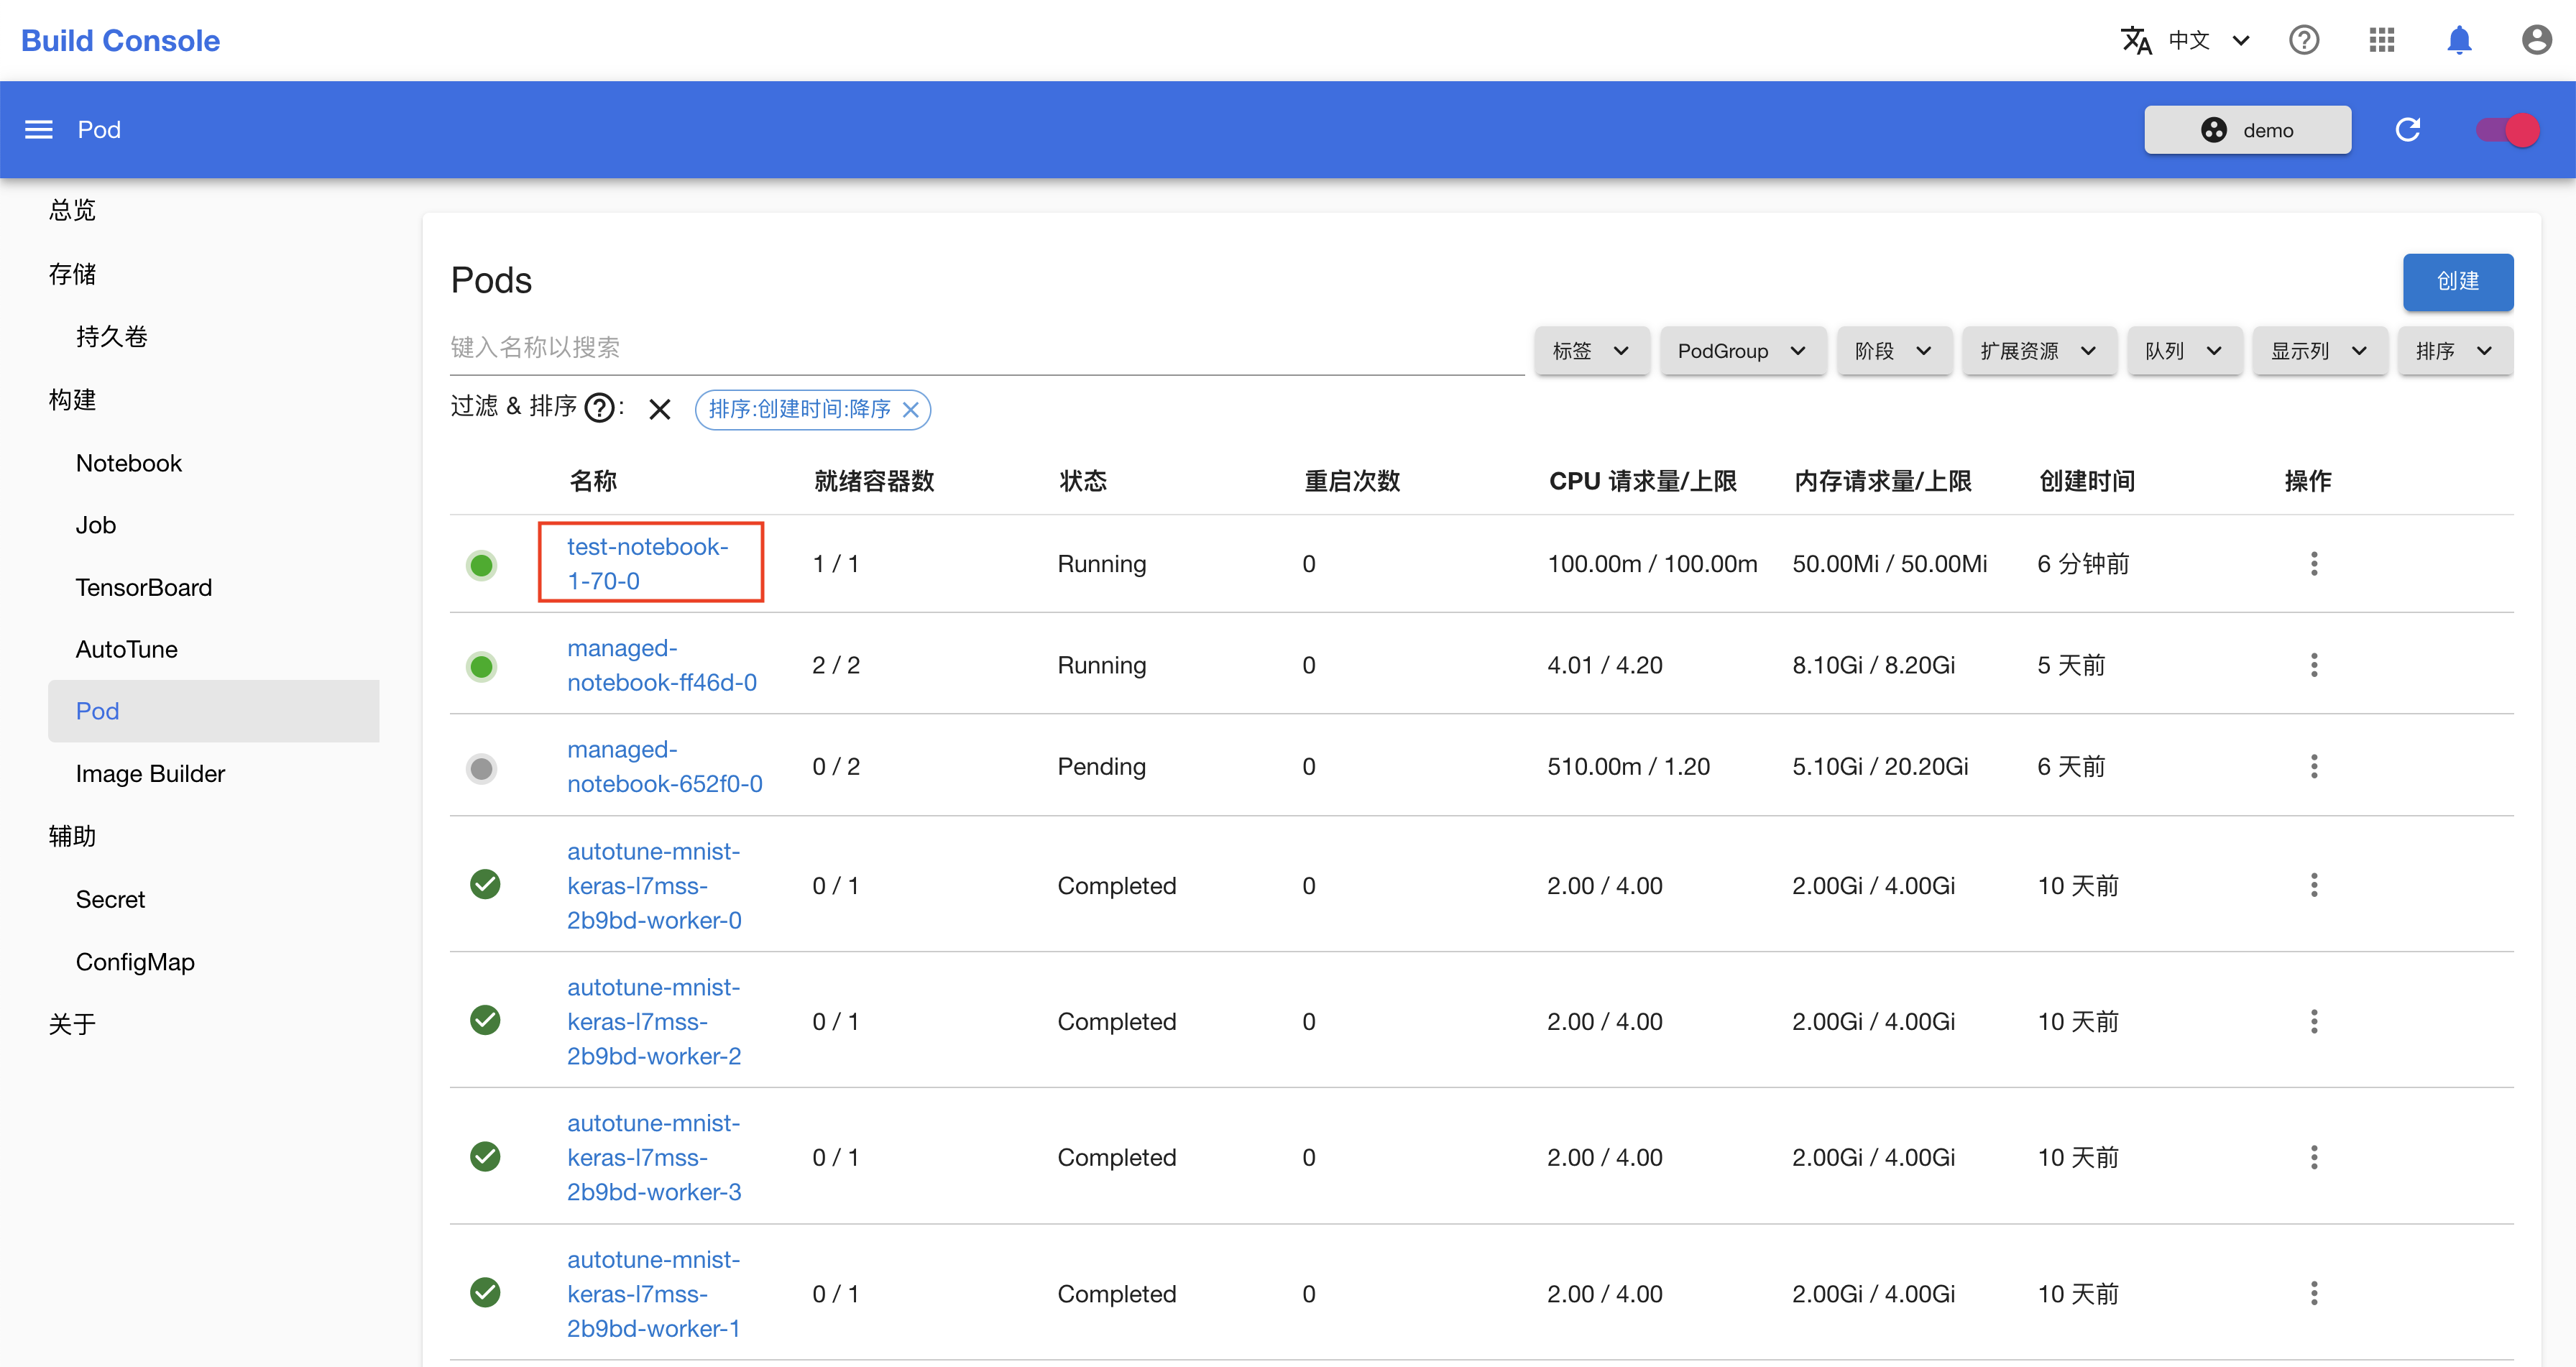Image resolution: width=2576 pixels, height=1367 pixels.
Task: Open pod managed-notebook-652f0-0
Action: (665, 766)
